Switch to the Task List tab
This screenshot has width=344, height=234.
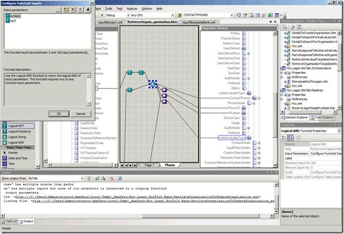tap(9, 221)
